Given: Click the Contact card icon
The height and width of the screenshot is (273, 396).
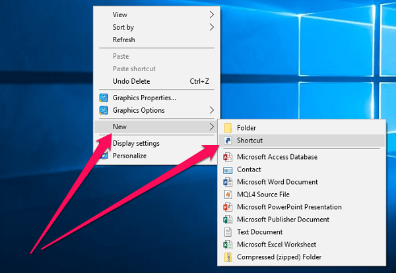Looking at the screenshot, I should coord(228,169).
